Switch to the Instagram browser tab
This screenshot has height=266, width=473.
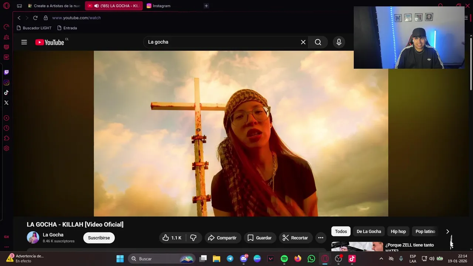pos(159,6)
